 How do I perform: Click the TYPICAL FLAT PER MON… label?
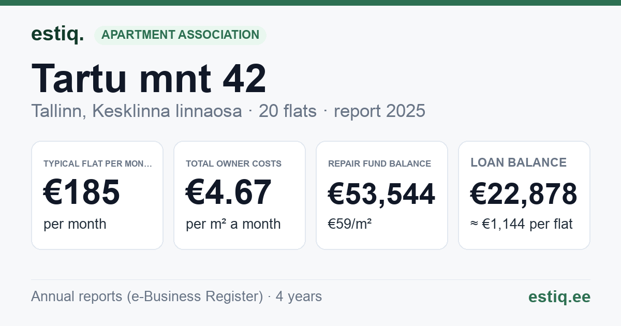[x=98, y=164]
